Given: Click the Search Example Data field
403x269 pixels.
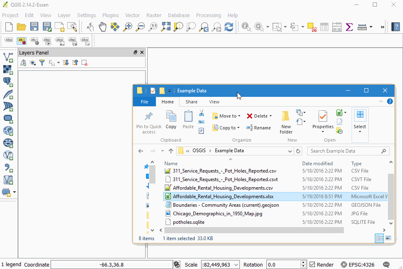Looking at the screenshot, I should tap(348, 151).
